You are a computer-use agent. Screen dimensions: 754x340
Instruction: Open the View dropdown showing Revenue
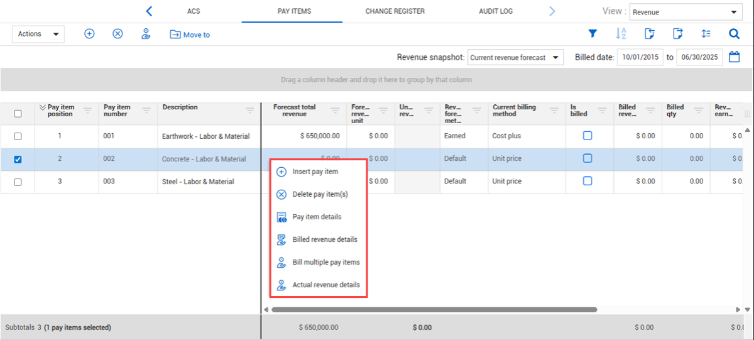(684, 12)
